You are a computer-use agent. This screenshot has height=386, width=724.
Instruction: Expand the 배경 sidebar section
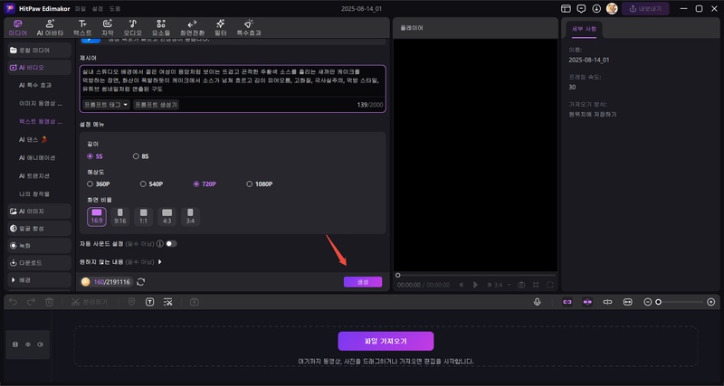[x=40, y=280]
